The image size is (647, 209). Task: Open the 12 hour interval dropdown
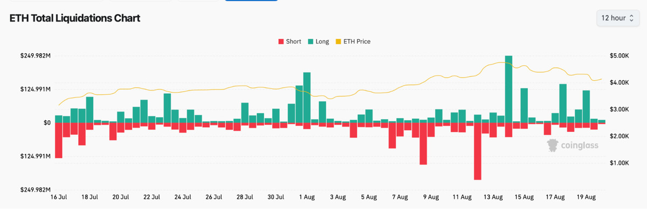click(x=617, y=18)
